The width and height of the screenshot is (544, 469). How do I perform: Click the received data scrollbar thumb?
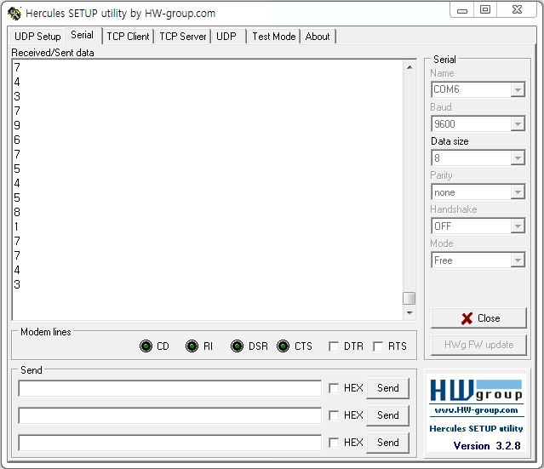point(409,298)
